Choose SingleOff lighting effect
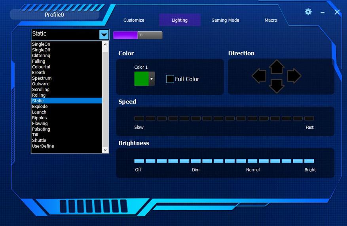Image resolution: width=347 pixels, height=226 pixels. (x=67, y=50)
